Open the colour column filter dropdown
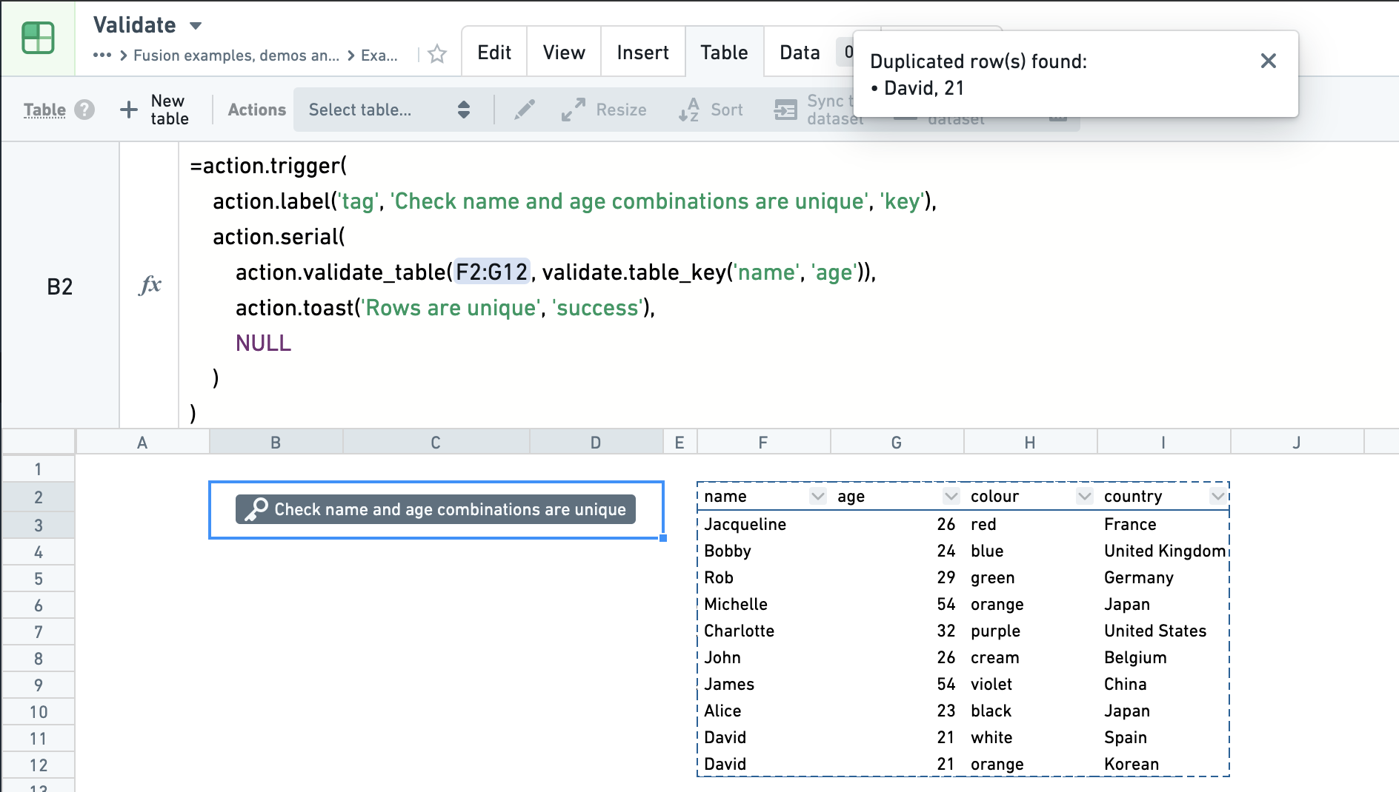 tap(1084, 496)
